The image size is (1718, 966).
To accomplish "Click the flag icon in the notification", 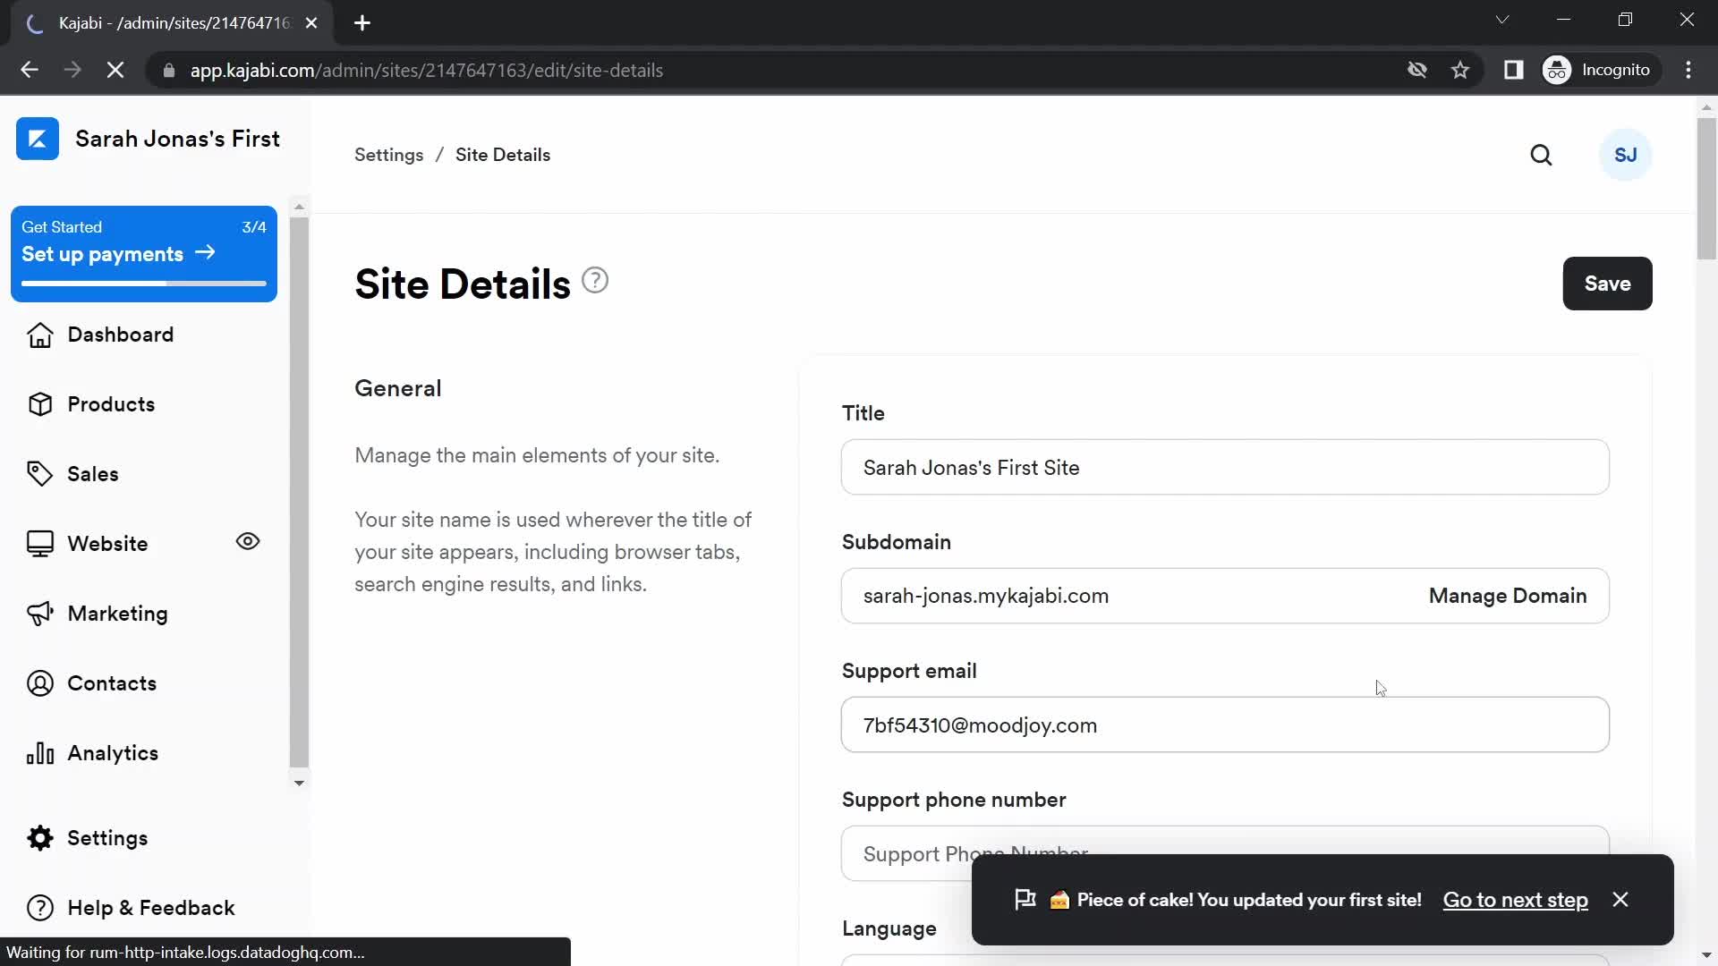I will [1025, 900].
